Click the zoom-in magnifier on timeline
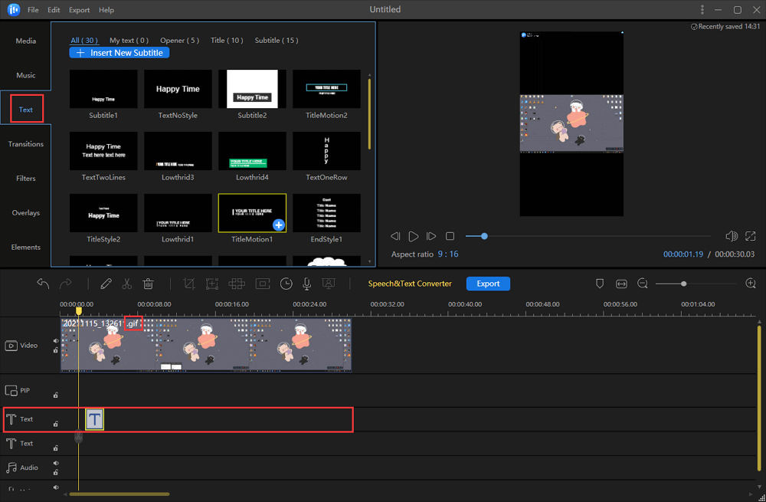Viewport: 766px width, 502px height. tap(751, 284)
